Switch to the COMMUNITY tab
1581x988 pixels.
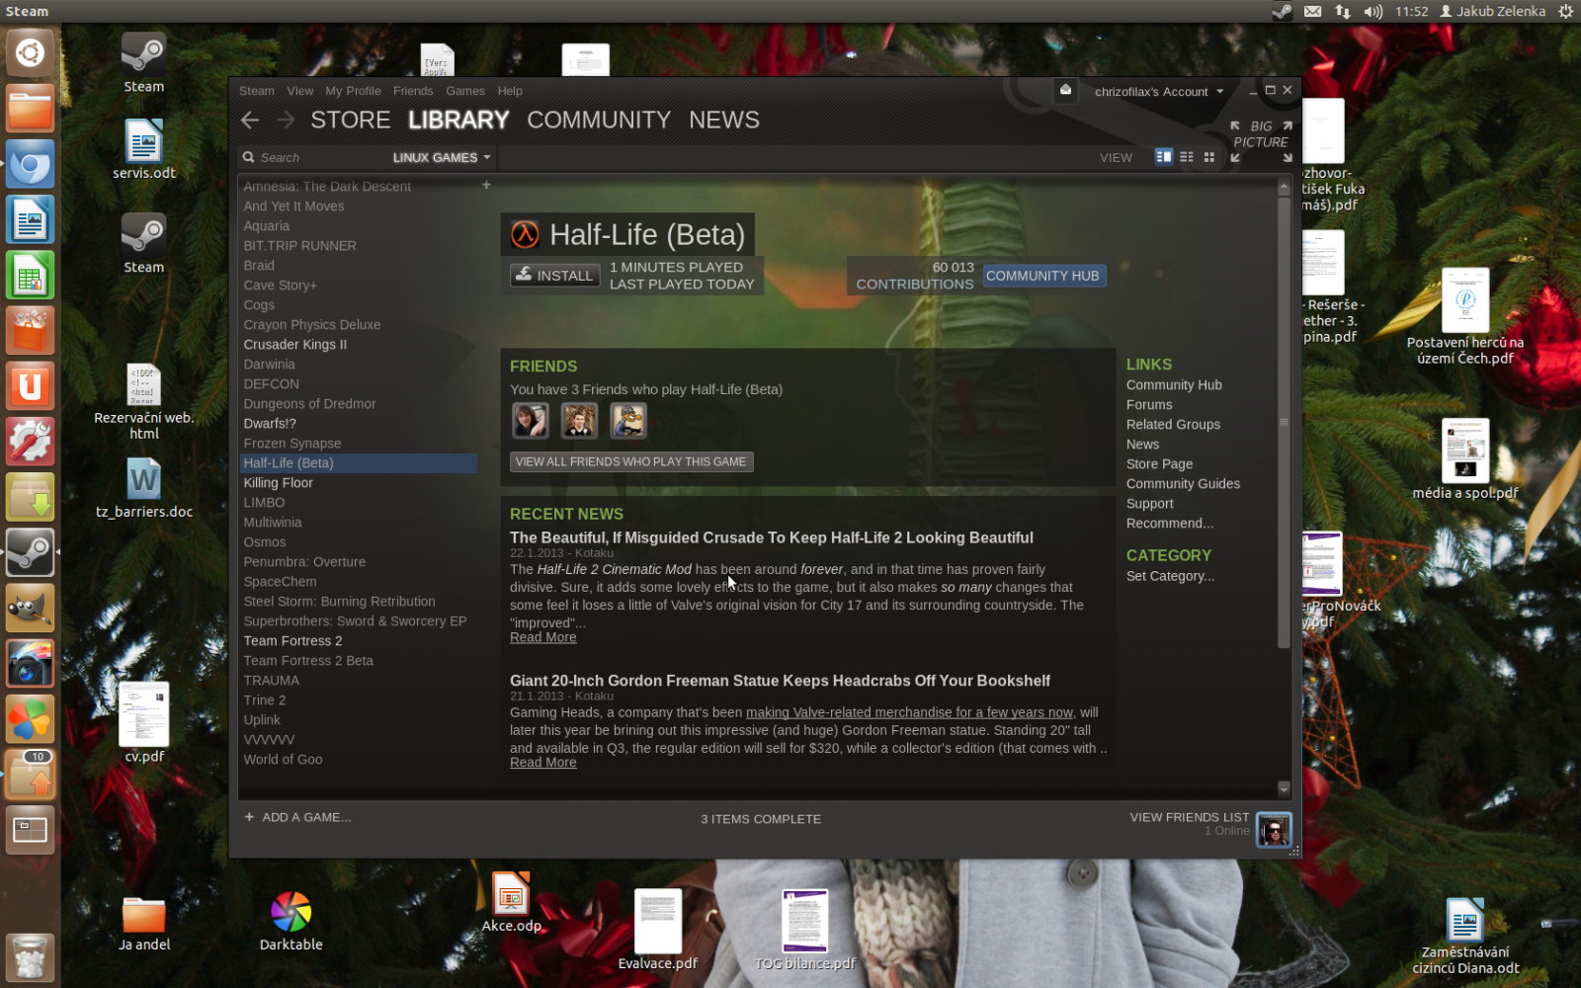pos(598,120)
